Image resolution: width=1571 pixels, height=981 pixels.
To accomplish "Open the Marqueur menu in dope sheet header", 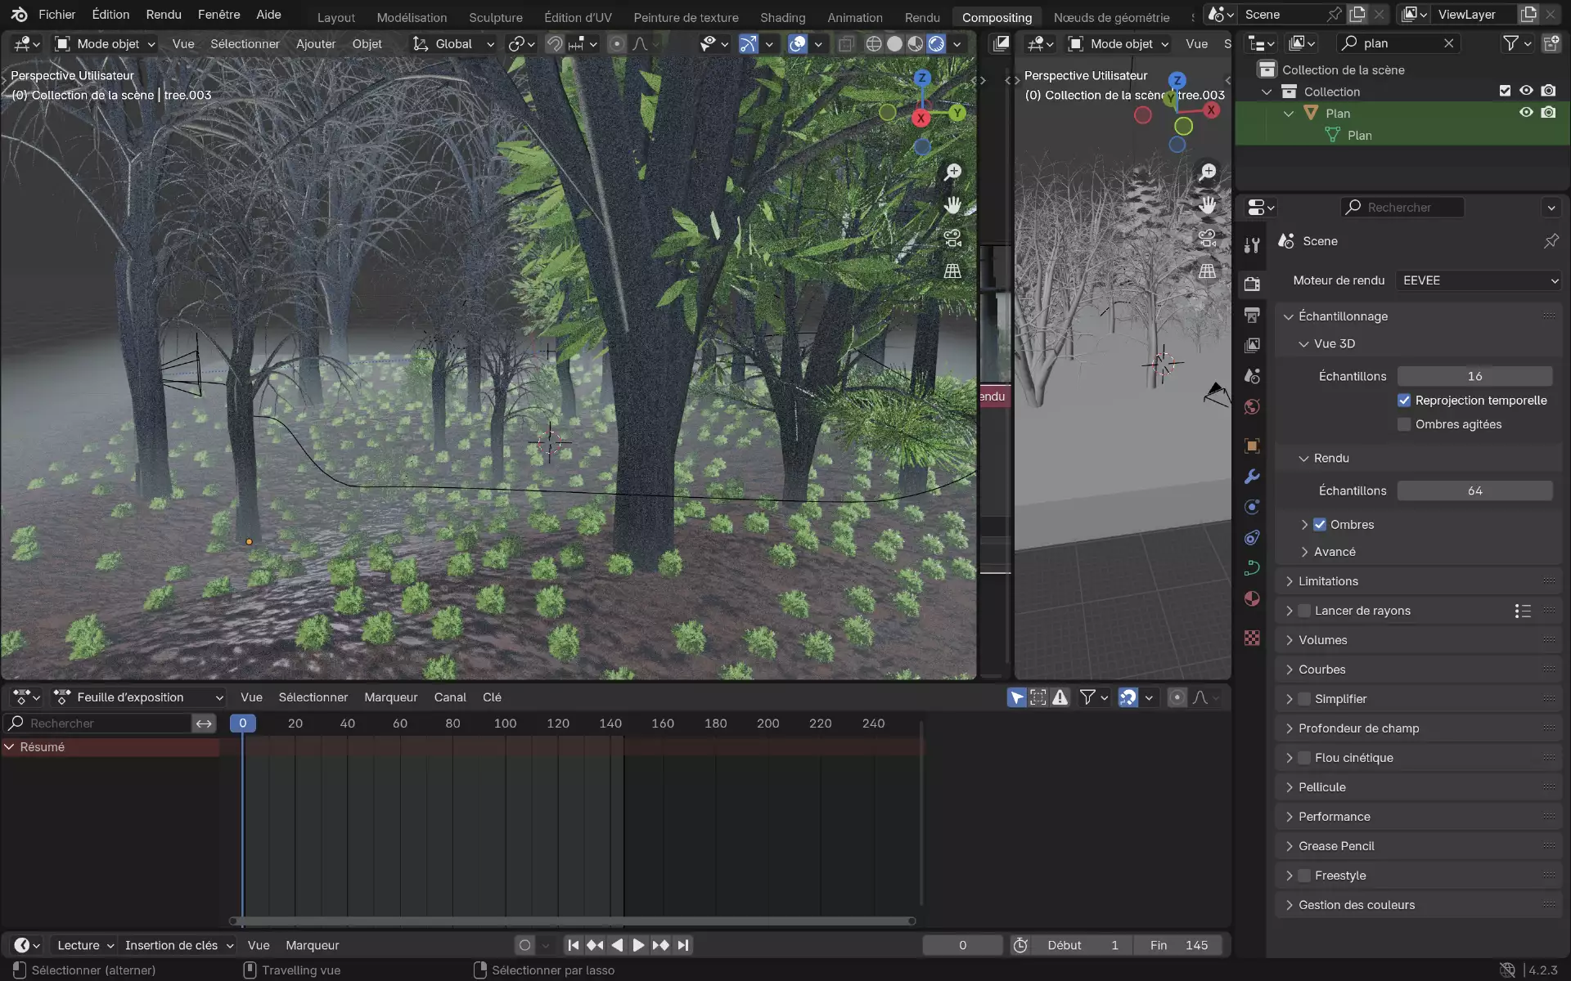I will click(391, 697).
